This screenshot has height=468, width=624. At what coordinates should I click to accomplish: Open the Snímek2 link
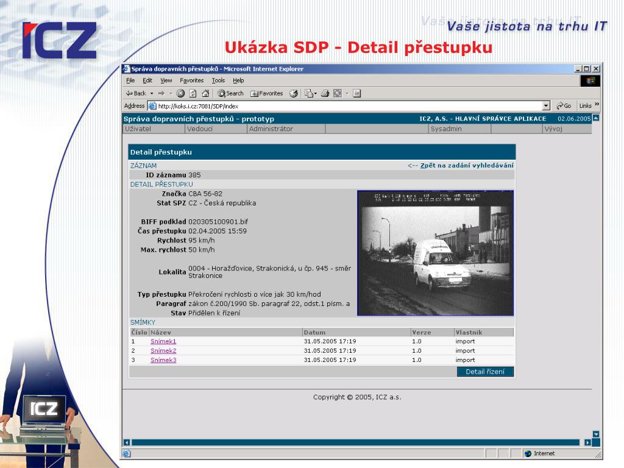(163, 350)
